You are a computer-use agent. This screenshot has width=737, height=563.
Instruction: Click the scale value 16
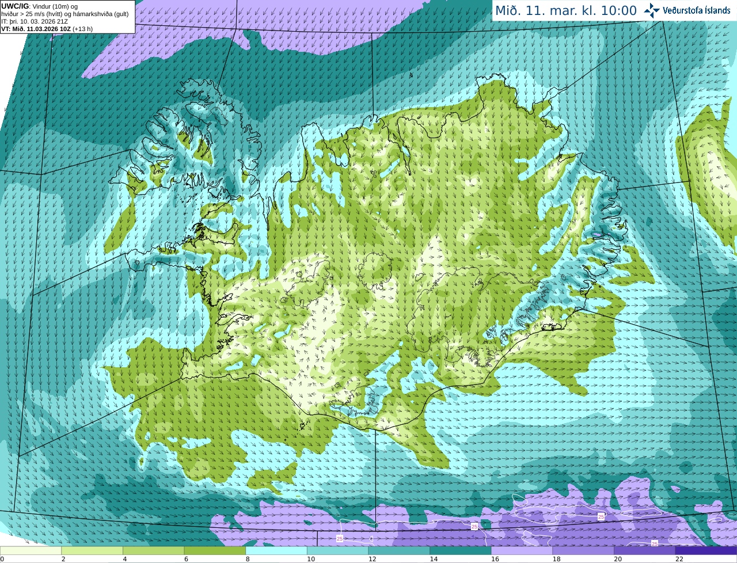pyautogui.click(x=495, y=559)
